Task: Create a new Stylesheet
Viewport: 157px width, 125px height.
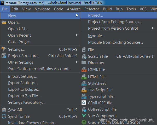Action: point(118,83)
